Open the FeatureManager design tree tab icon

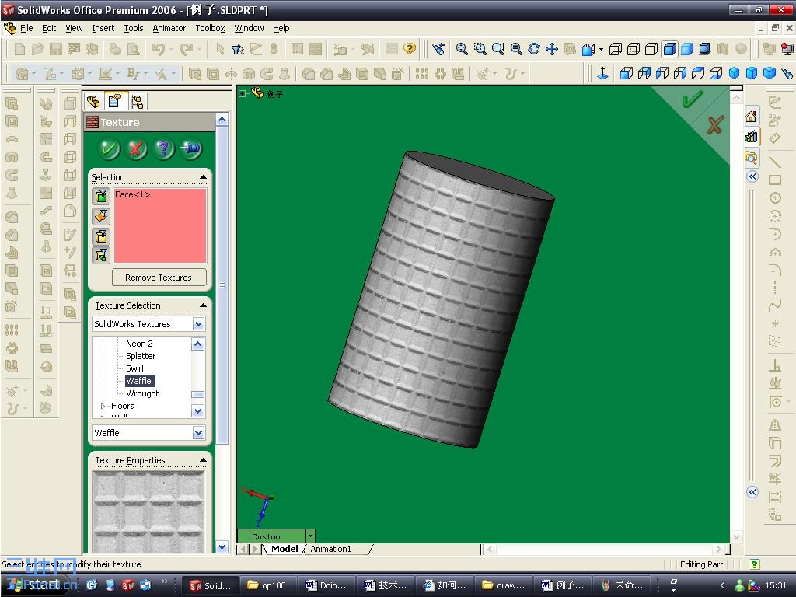[94, 102]
